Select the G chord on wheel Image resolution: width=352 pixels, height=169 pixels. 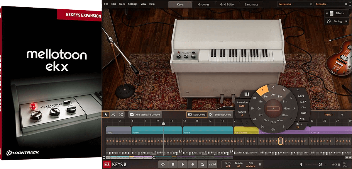[x=284, y=90]
